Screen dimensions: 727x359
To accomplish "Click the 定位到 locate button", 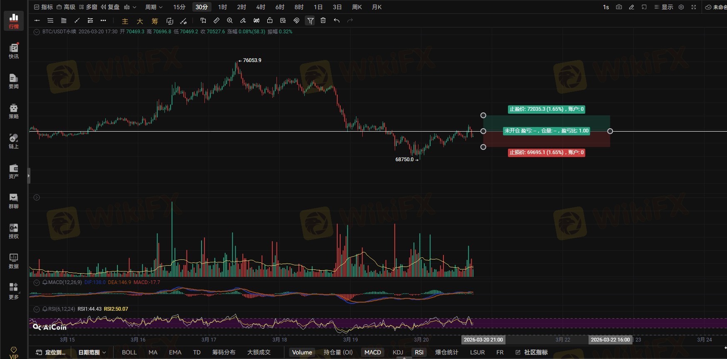I will [51, 352].
